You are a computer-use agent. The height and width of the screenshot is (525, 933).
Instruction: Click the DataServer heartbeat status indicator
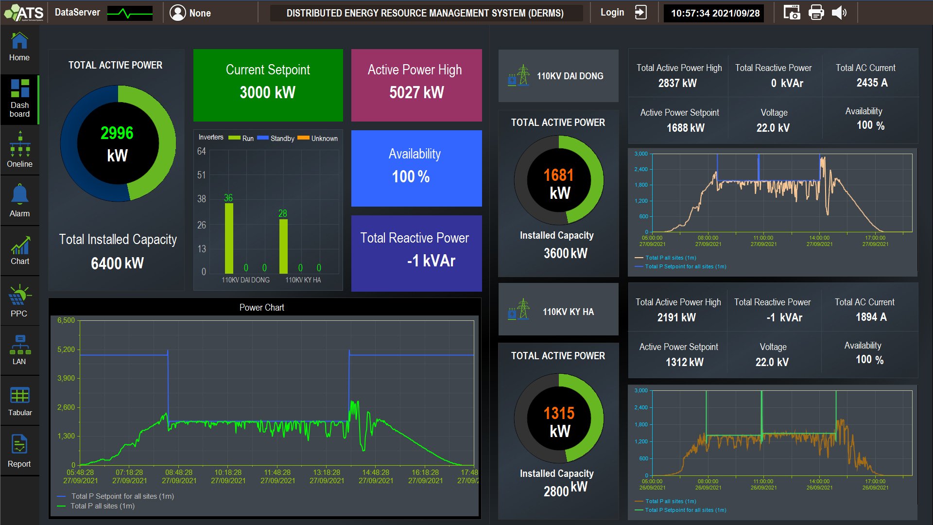[x=130, y=13]
